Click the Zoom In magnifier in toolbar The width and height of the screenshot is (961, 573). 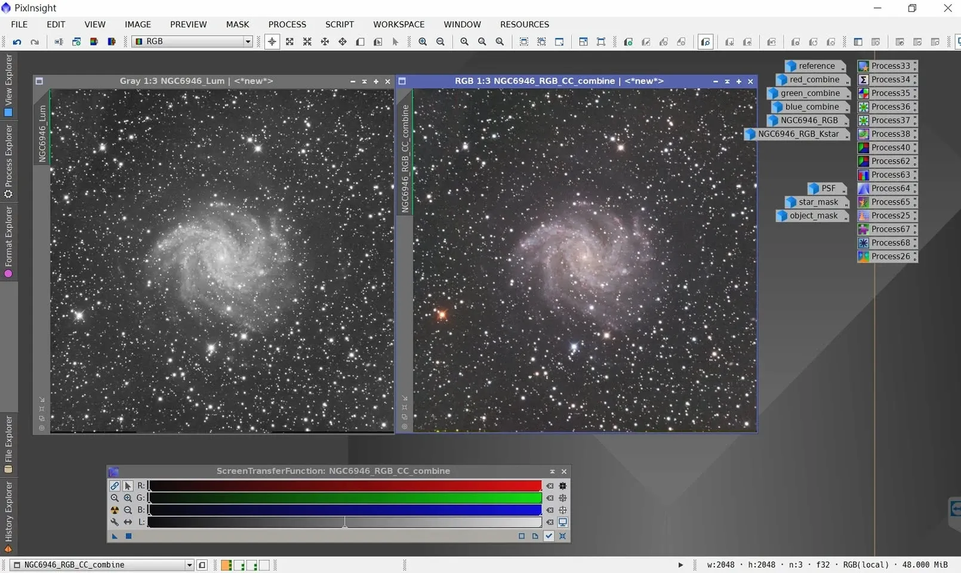[423, 42]
